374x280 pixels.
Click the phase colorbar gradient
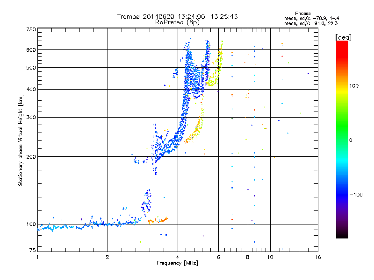pos(342,139)
